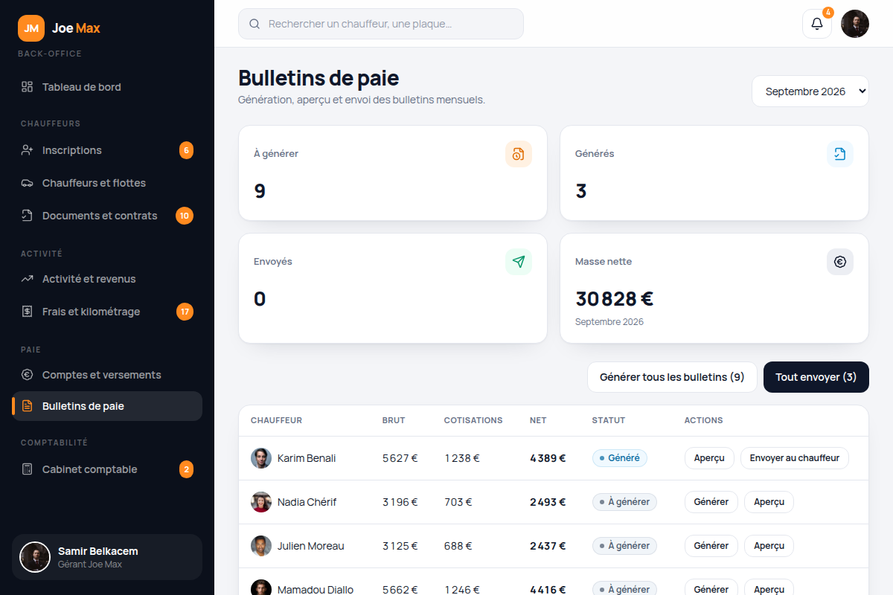This screenshot has width=893, height=595.
Task: Click Karim Benali's avatar photo
Action: point(261,458)
